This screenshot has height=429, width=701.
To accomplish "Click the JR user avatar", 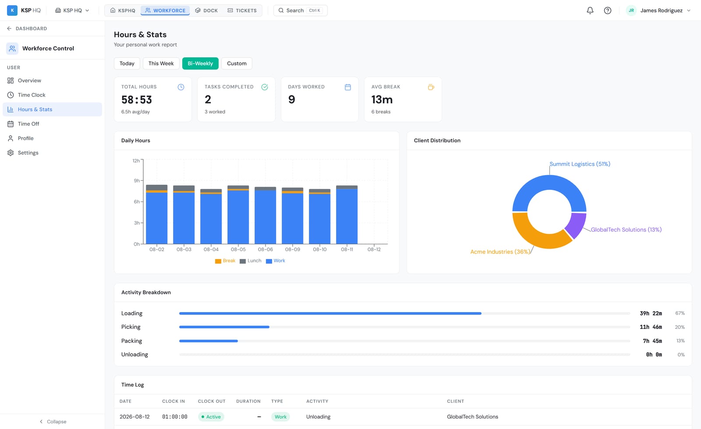I will [631, 11].
